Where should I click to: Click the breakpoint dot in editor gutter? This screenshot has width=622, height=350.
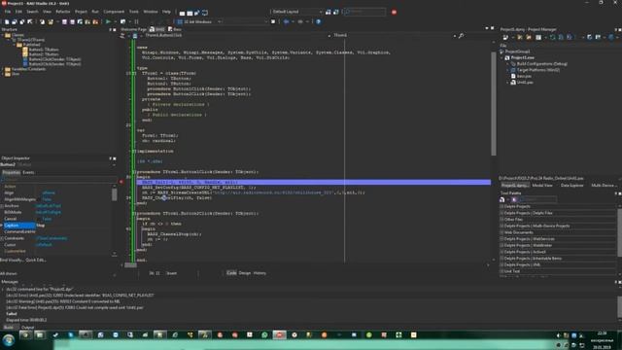click(121, 182)
